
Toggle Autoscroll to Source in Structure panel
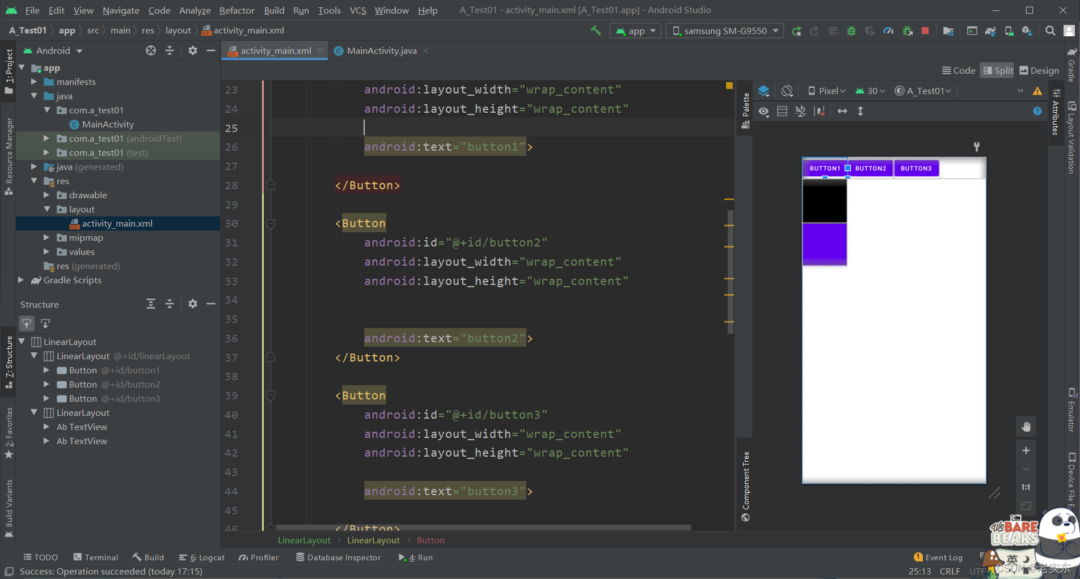pyautogui.click(x=27, y=323)
